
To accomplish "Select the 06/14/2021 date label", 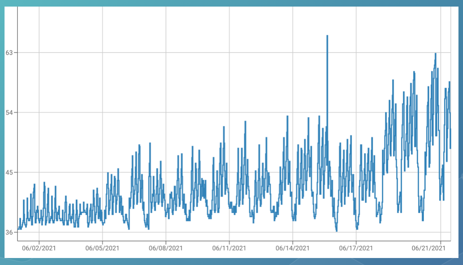I will click(292, 248).
